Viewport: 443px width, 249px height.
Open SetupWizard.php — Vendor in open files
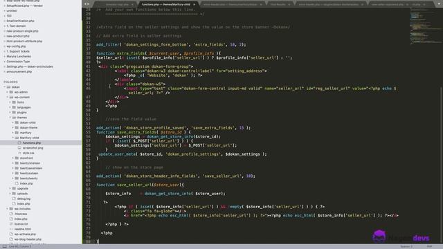click(25, 6)
